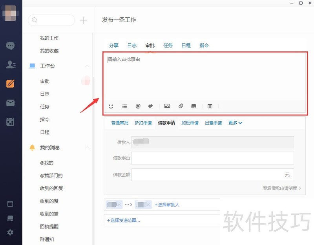Viewport: 314px width, 245px height.
Task: Insert a picture using the image icon
Action: click(x=167, y=106)
